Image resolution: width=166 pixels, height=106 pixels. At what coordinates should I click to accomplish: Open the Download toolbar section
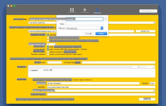[x=72, y=11]
